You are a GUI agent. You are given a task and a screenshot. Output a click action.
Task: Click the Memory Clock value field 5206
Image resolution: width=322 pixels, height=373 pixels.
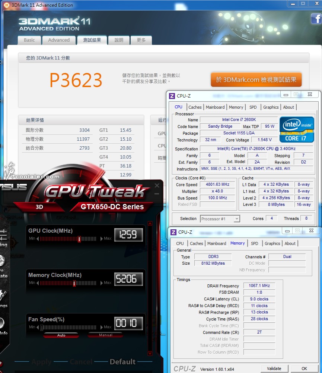(128, 279)
